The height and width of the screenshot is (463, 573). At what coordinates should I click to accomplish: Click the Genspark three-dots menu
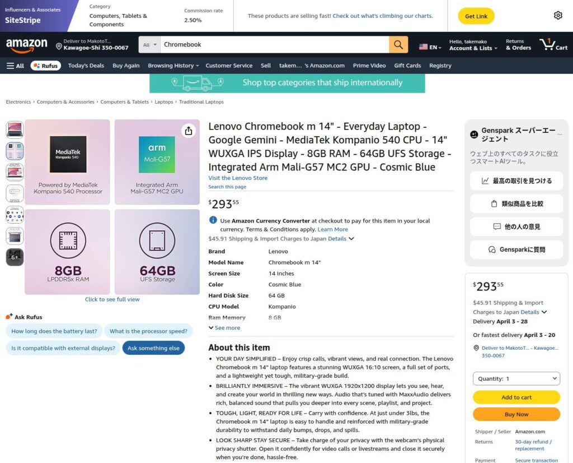(x=560, y=135)
